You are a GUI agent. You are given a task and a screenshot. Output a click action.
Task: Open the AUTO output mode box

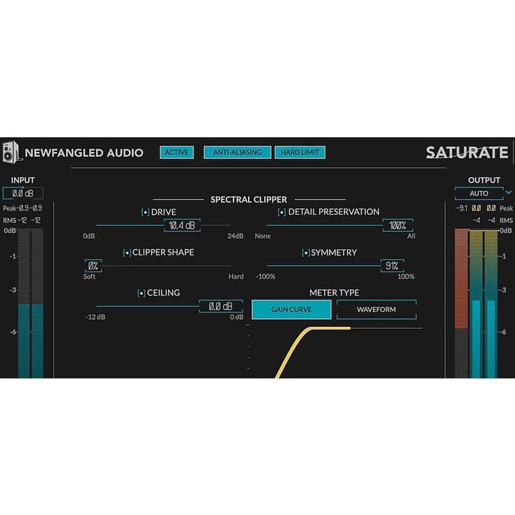[x=479, y=194]
